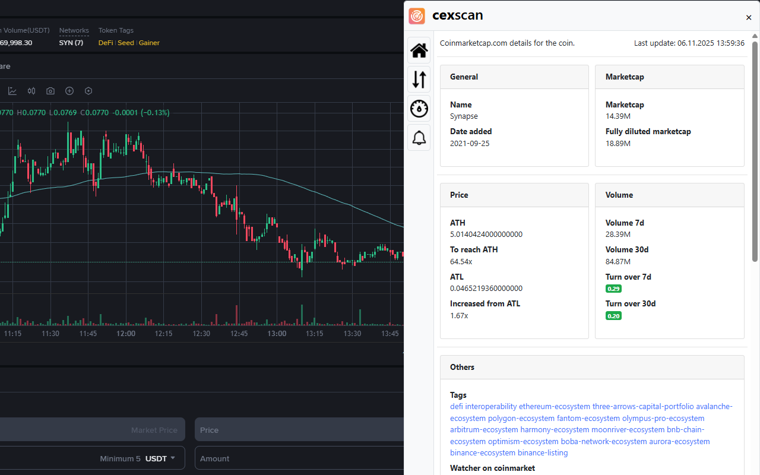The height and width of the screenshot is (475, 760).
Task: Open the USDT currency dropdown
Action: click(x=160, y=458)
